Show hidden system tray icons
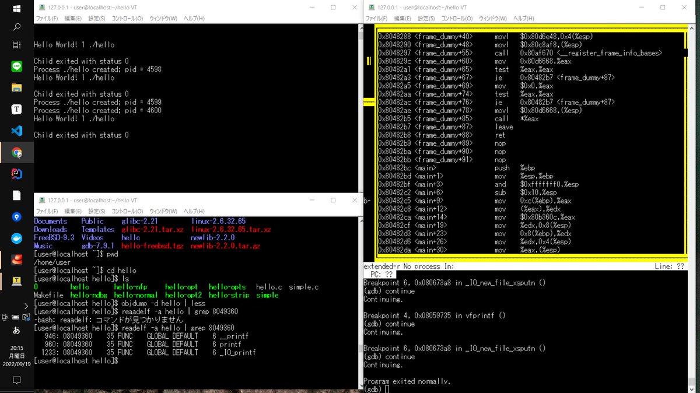Screen dimensions: 700x393 pos(26,306)
